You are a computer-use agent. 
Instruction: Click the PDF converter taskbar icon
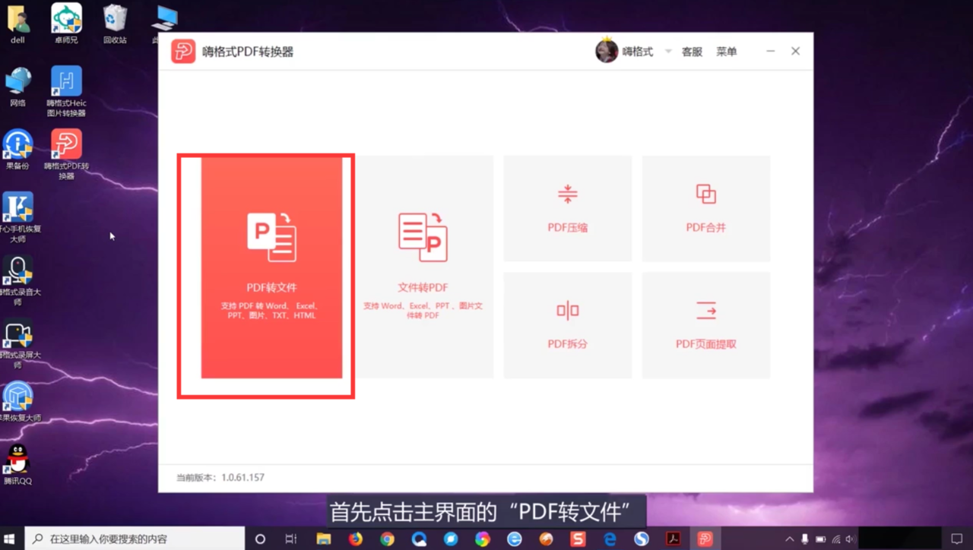[x=705, y=539]
